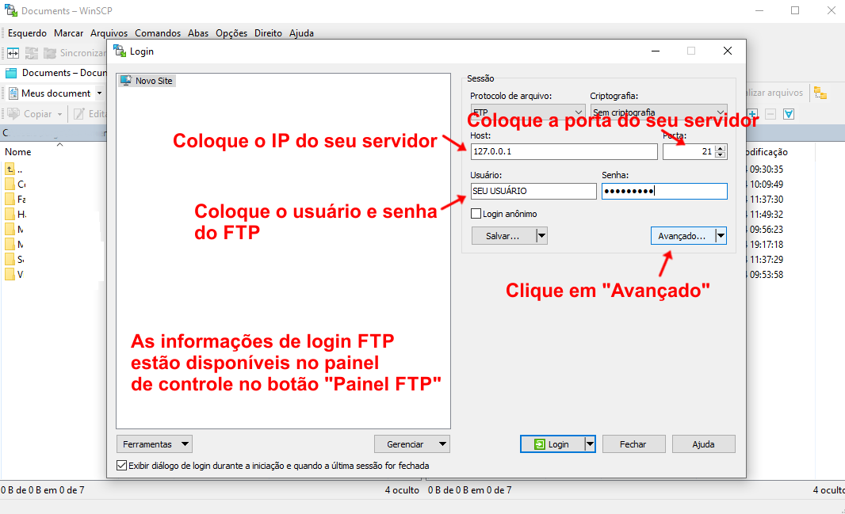
Task: Click the compare directories toolbar icon
Action: pyautogui.click(x=13, y=53)
